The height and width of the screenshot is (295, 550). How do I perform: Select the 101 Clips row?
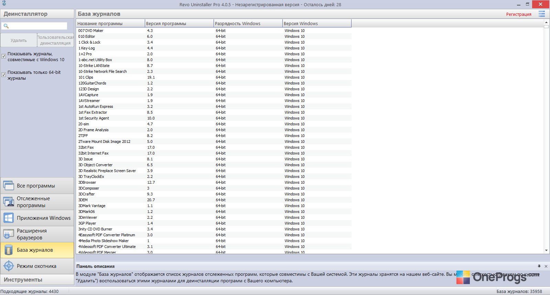214,77
